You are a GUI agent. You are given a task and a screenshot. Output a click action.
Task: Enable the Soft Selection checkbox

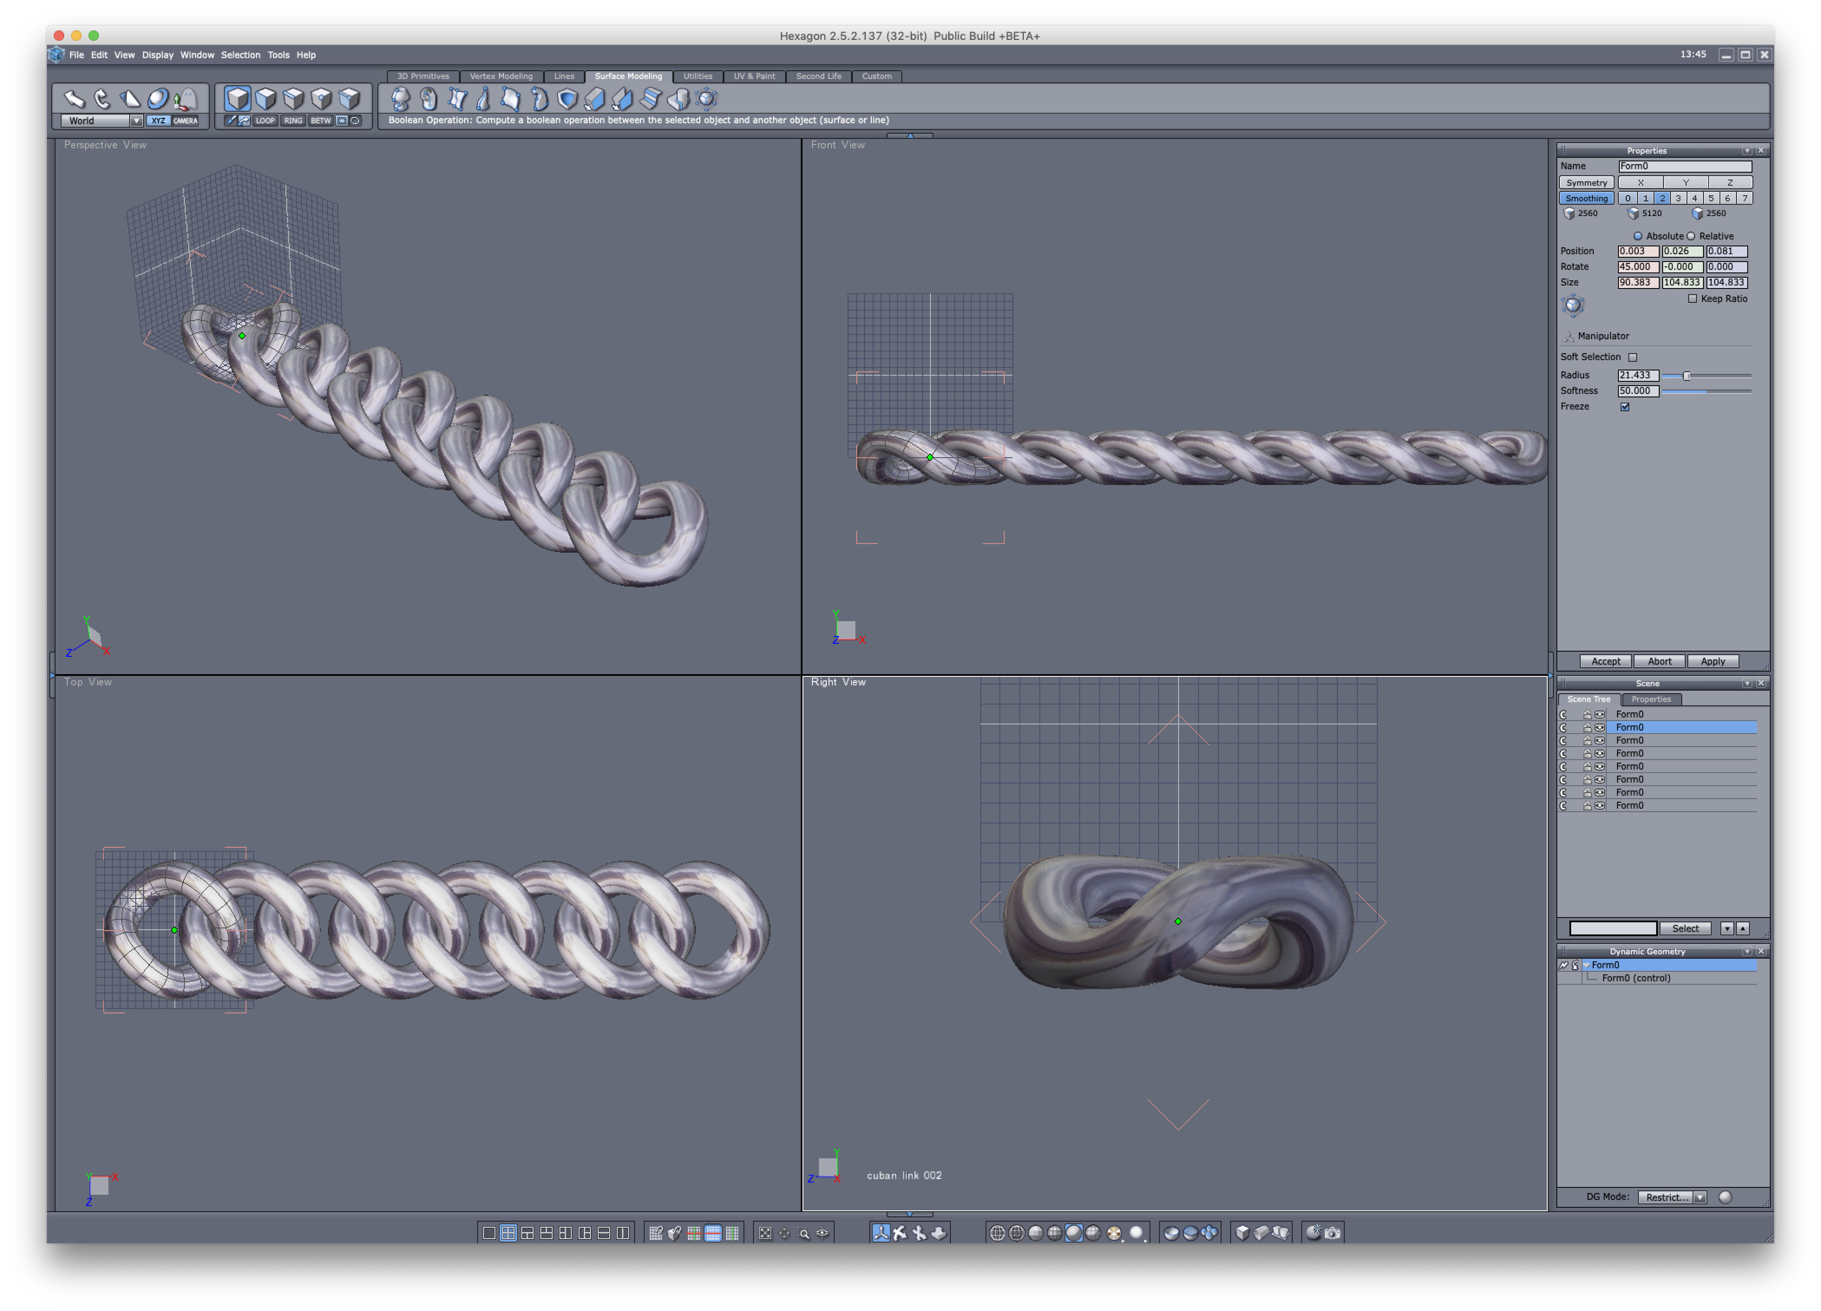1632,357
